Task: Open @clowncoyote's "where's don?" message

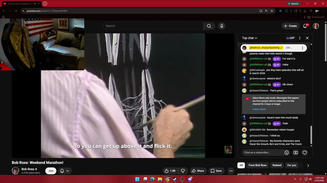Action: click(274, 79)
